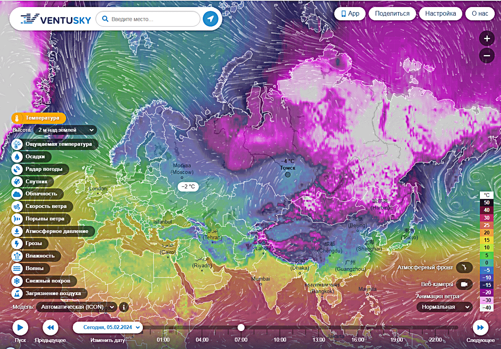501x349 pixels.
Task: Select the Осадки raindrop icon
Action: click(17, 157)
